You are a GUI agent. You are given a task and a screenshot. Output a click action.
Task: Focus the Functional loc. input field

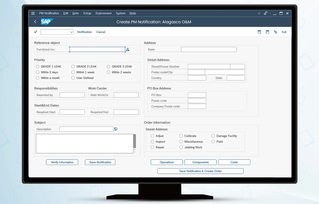pyautogui.click(x=97, y=49)
